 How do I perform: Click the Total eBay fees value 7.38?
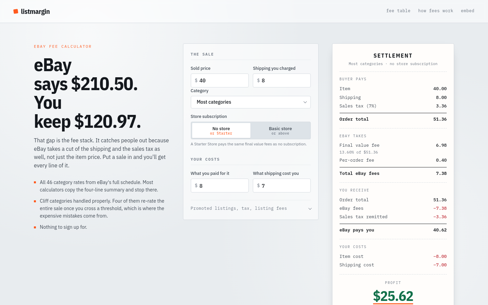pos(441,173)
